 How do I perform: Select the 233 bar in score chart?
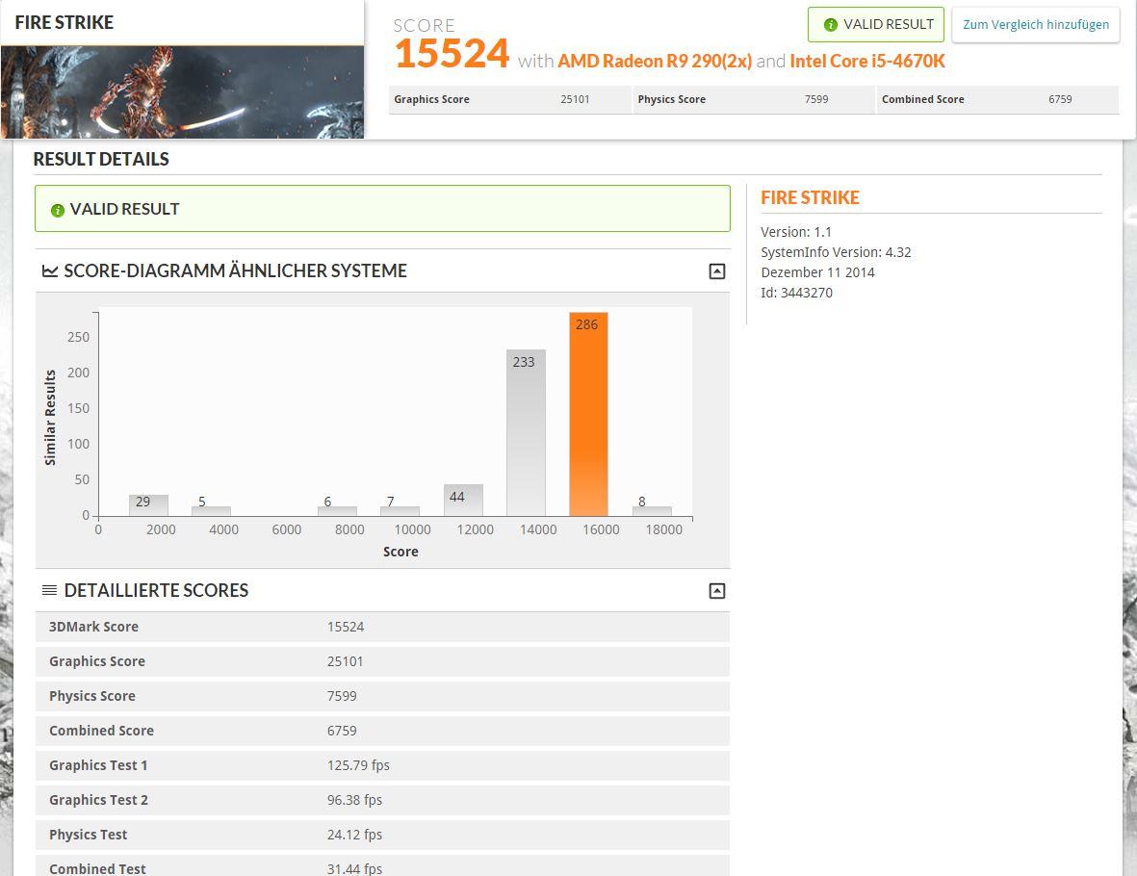[526, 433]
